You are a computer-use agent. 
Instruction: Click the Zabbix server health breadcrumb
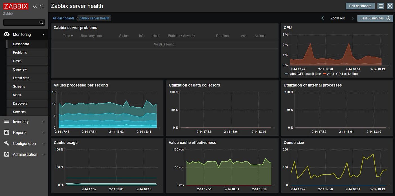94,18
